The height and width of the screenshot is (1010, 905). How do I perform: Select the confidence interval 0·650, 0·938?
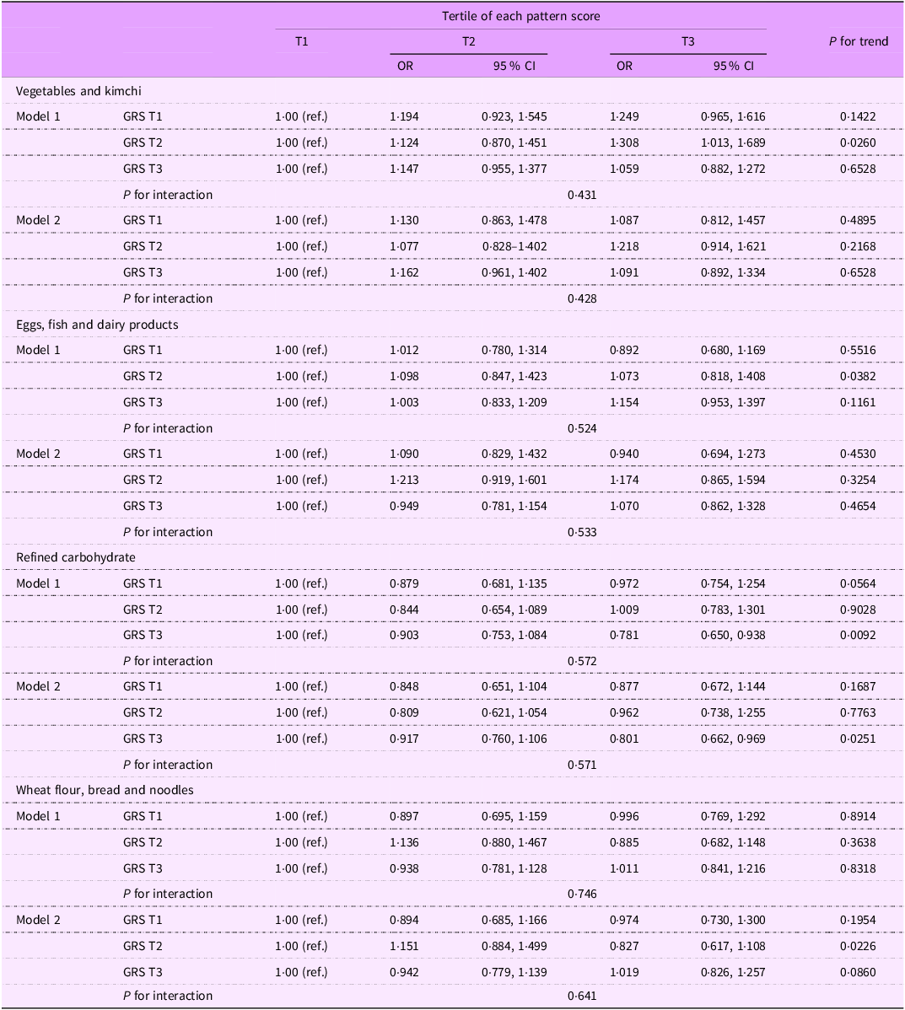click(x=734, y=635)
